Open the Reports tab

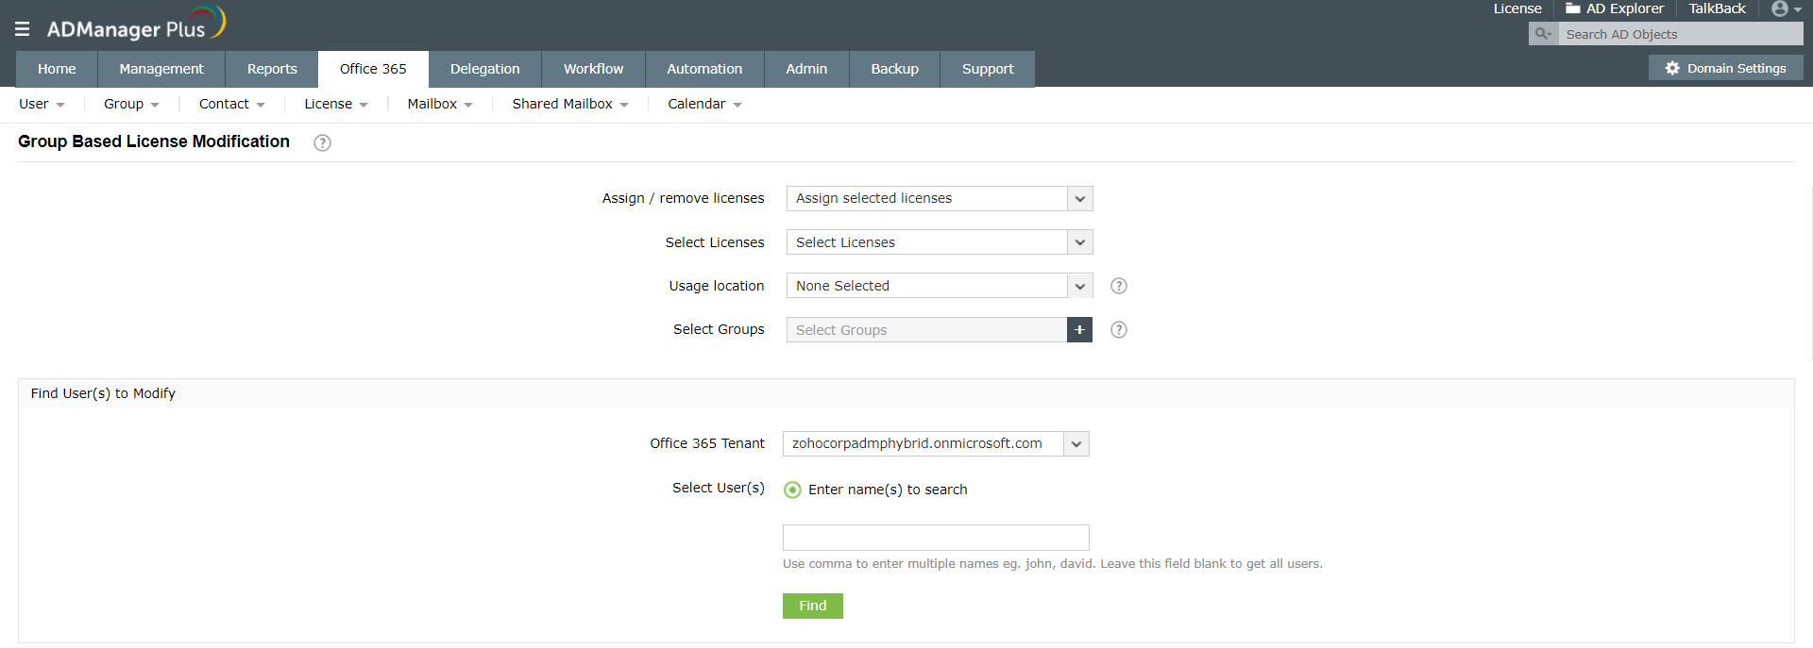coord(272,69)
